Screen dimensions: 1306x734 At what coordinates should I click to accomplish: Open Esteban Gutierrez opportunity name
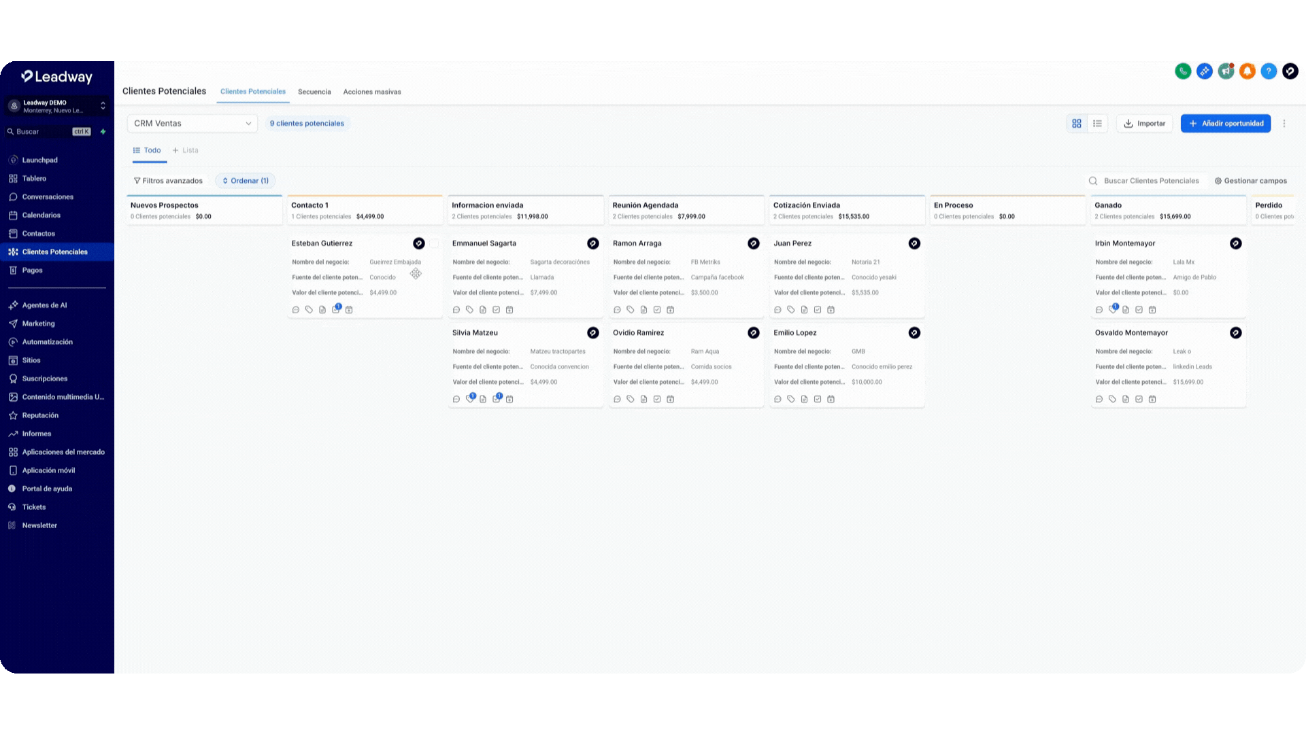pyautogui.click(x=322, y=243)
